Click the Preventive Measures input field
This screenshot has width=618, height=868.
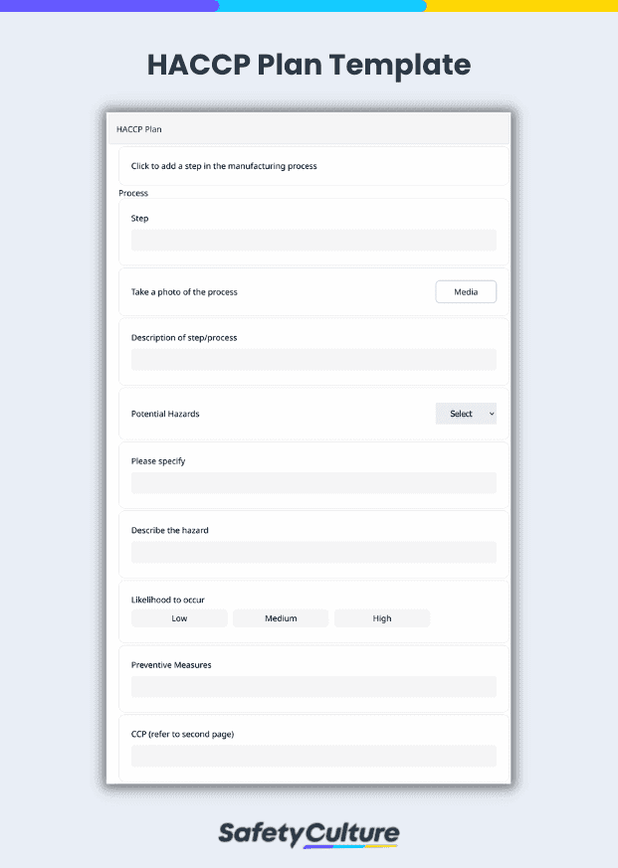[x=313, y=686]
